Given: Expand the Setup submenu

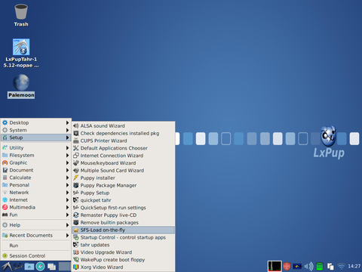Looking at the screenshot, I should click(x=35, y=138).
